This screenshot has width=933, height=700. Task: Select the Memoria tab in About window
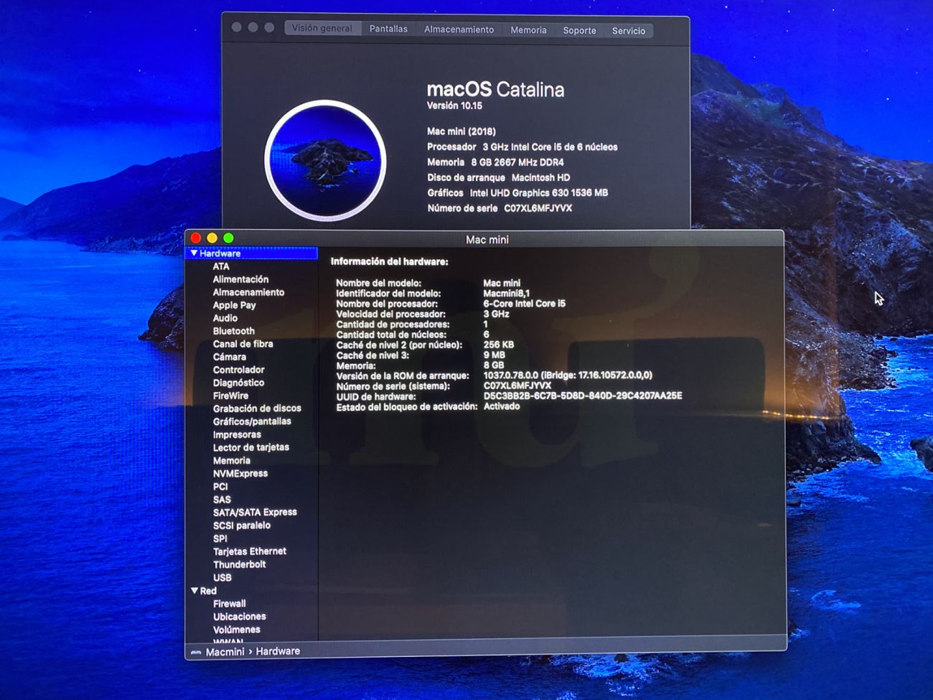528,30
